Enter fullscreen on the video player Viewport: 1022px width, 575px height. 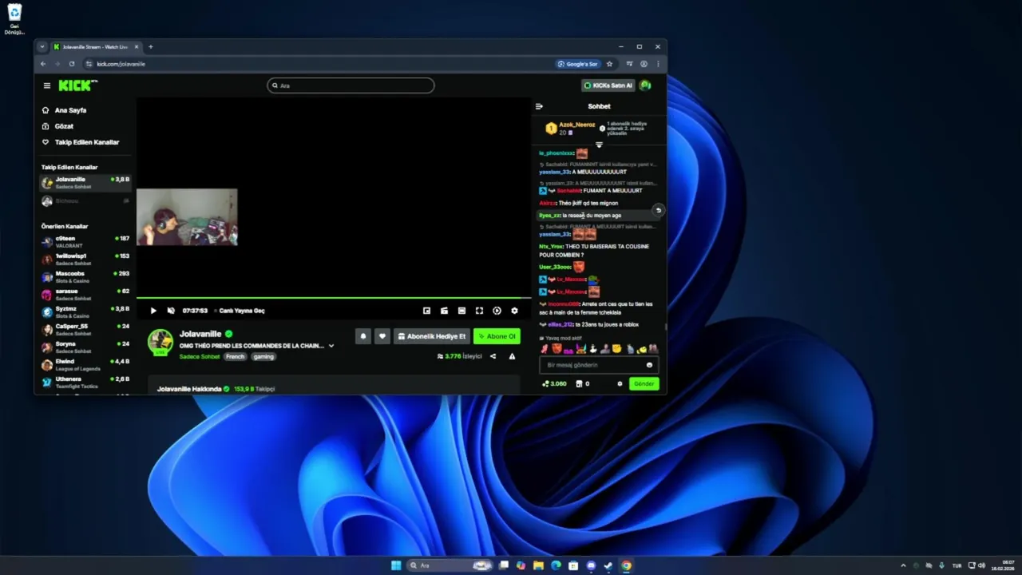click(479, 311)
